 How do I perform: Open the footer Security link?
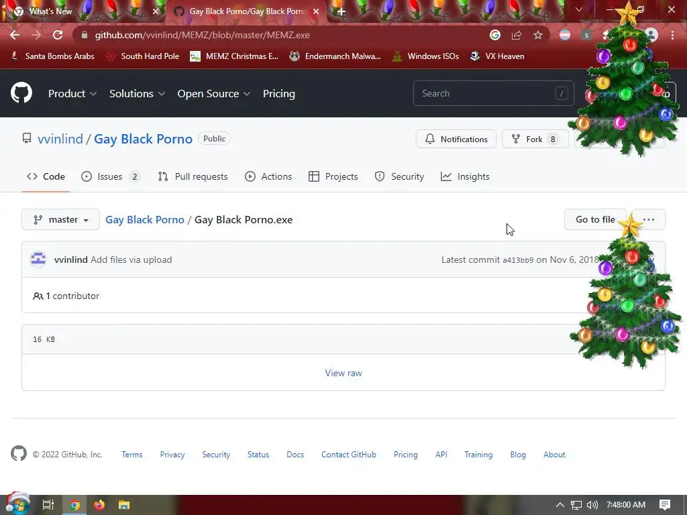(x=216, y=455)
